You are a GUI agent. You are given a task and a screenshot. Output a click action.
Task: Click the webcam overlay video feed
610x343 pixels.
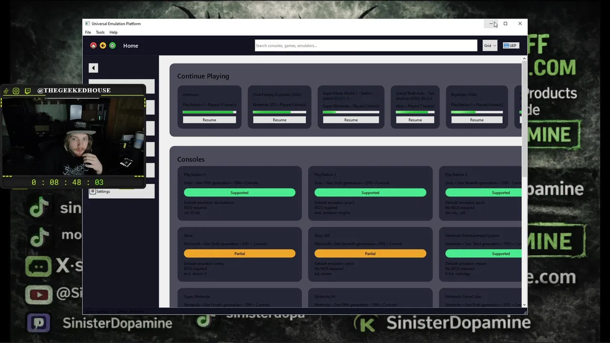click(73, 137)
